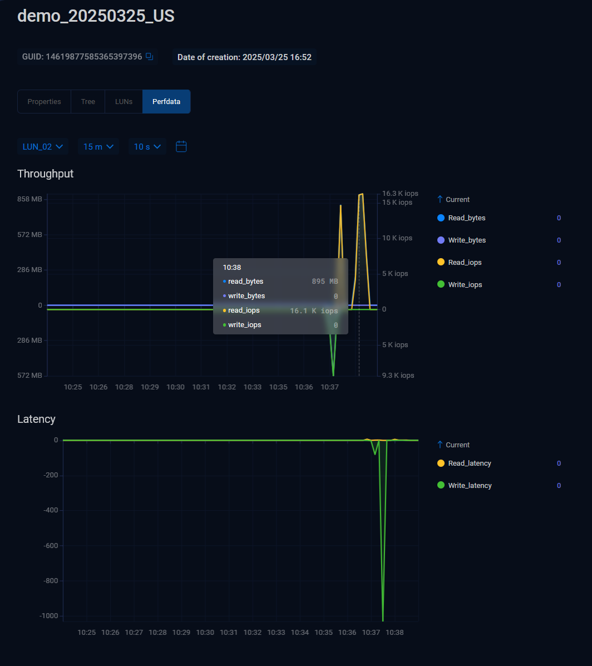Switch to the LUNs tab

click(124, 101)
